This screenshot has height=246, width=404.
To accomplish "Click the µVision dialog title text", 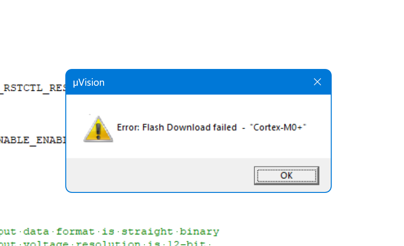I will (x=89, y=82).
